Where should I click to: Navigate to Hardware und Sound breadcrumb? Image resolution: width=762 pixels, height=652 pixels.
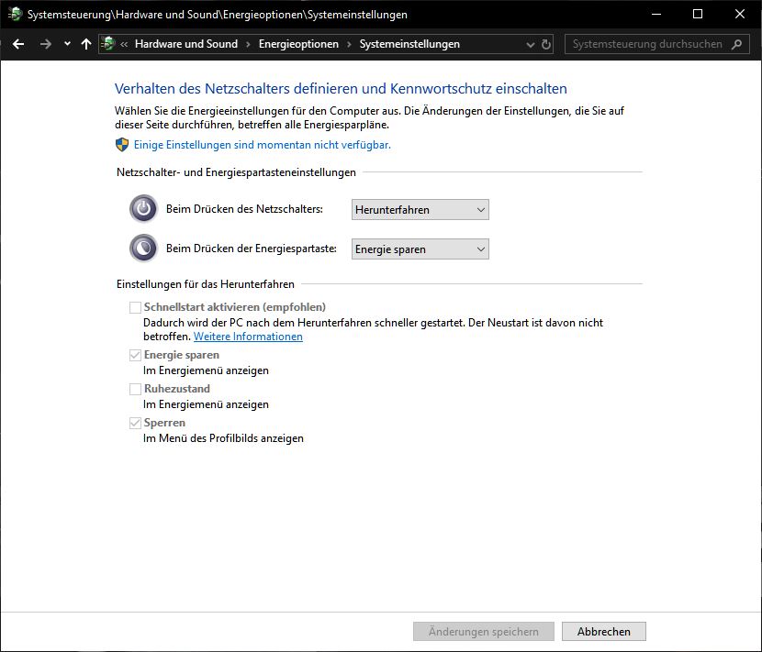[x=186, y=44]
